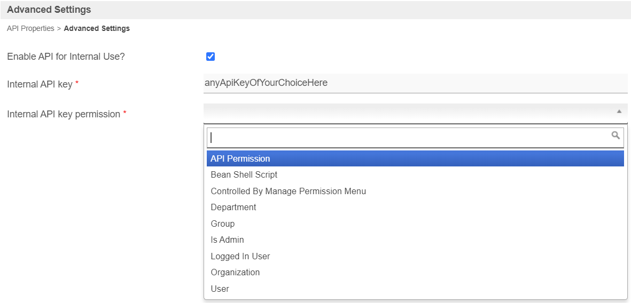Click the Advanced Settings breadcrumb item
Screen dimensions: 631x303
97,28
